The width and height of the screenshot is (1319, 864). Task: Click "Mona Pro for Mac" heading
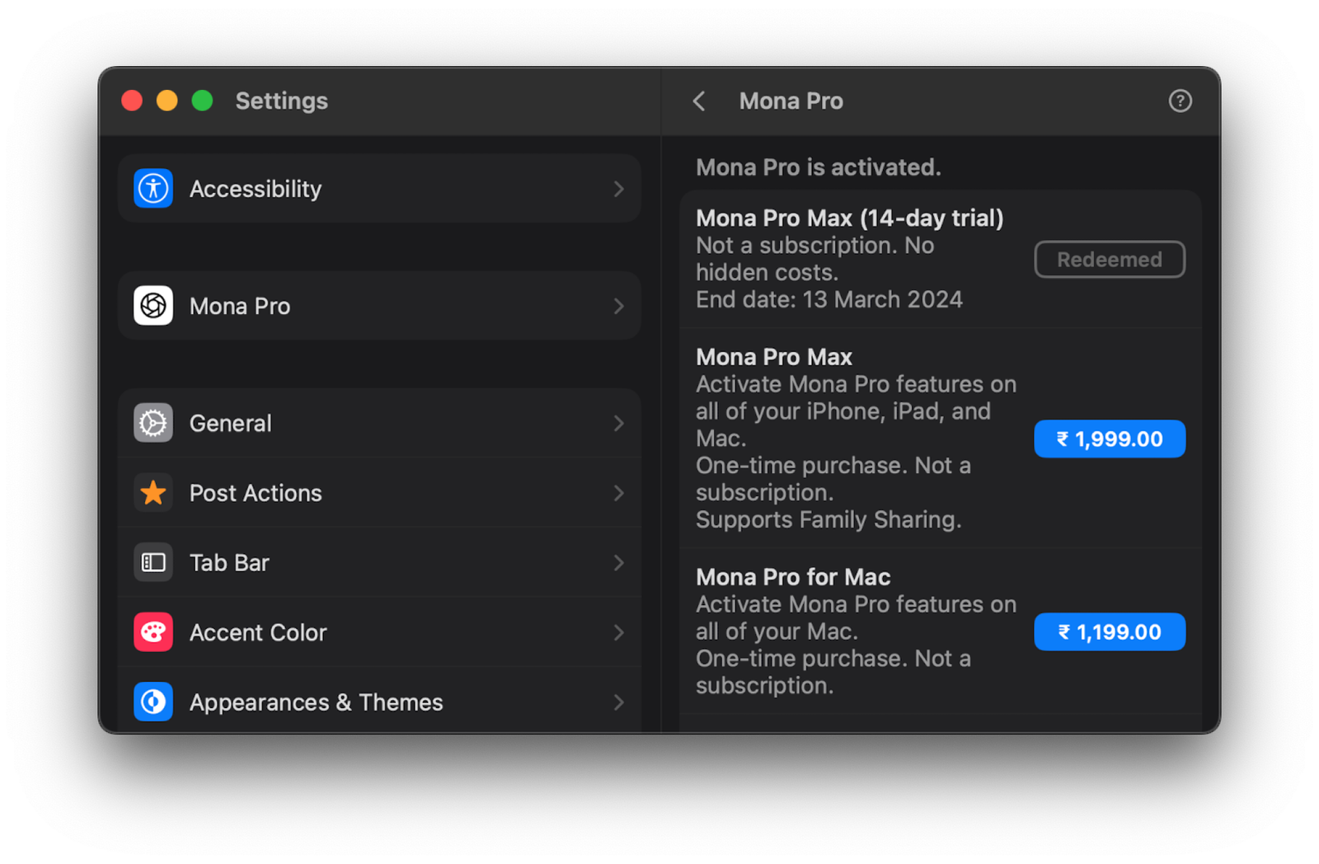(x=793, y=576)
